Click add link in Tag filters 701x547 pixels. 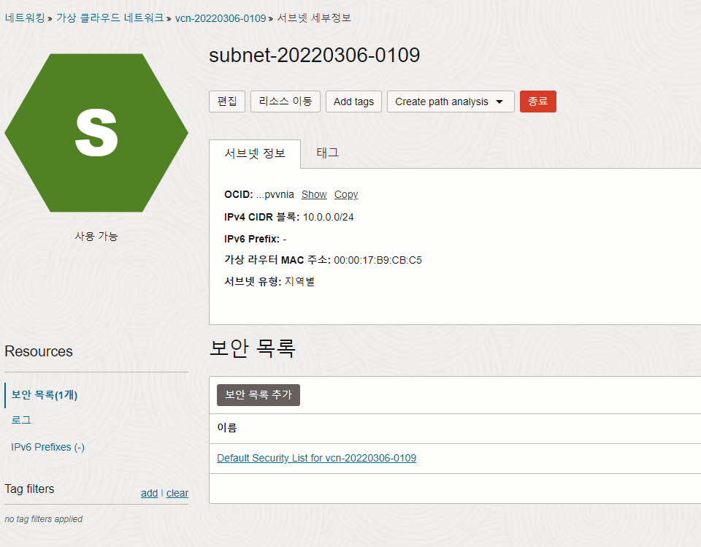pyautogui.click(x=149, y=493)
